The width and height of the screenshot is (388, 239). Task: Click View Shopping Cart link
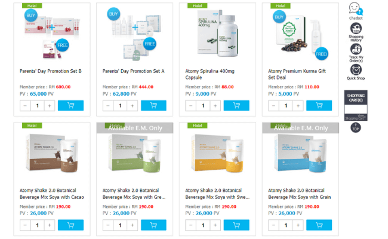click(356, 117)
